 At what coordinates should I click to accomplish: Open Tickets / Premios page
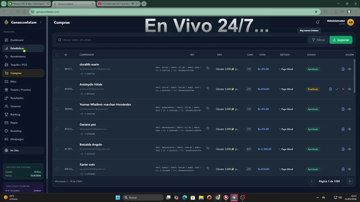pos(23,90)
